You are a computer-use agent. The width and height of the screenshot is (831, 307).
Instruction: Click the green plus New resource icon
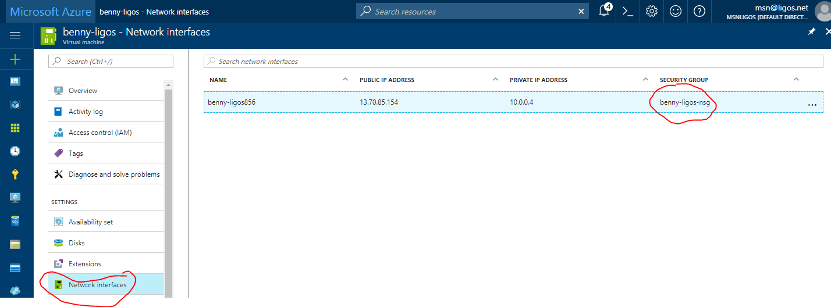point(15,59)
